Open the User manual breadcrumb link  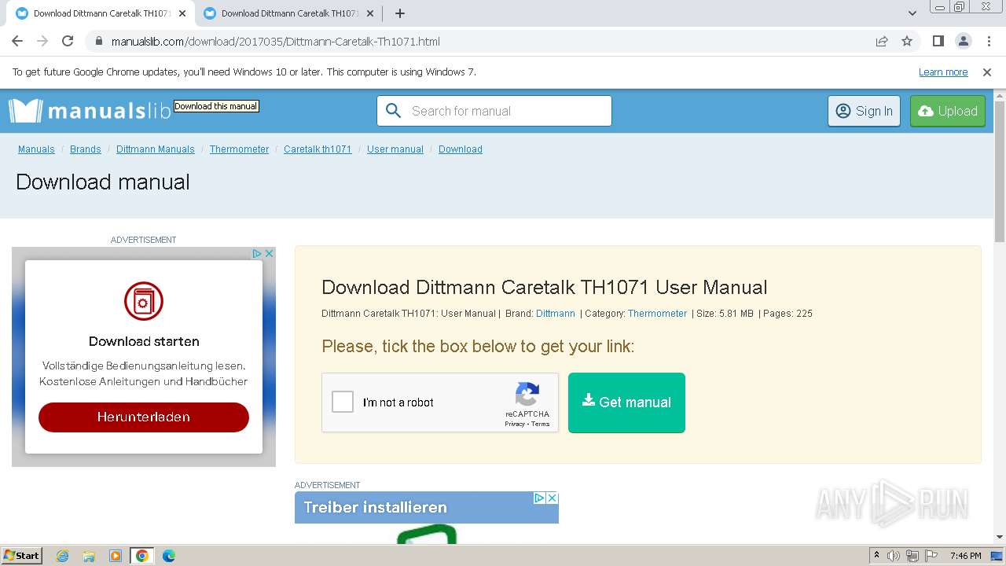point(395,149)
